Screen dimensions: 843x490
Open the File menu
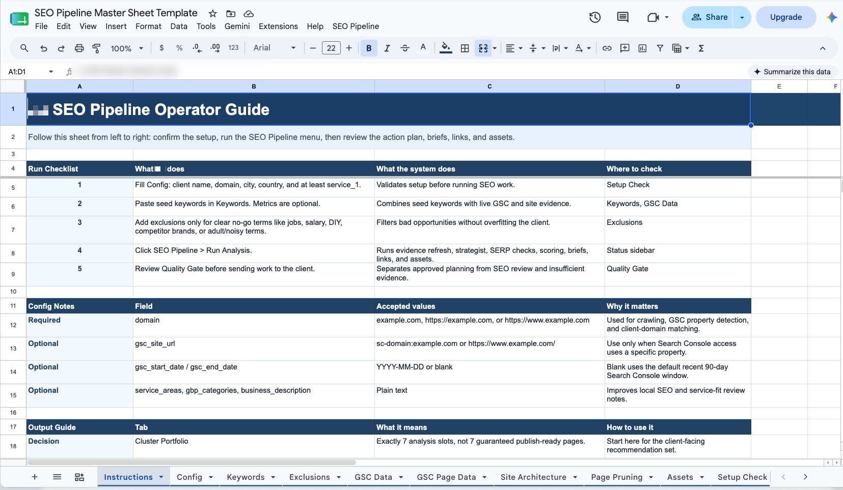(x=41, y=26)
